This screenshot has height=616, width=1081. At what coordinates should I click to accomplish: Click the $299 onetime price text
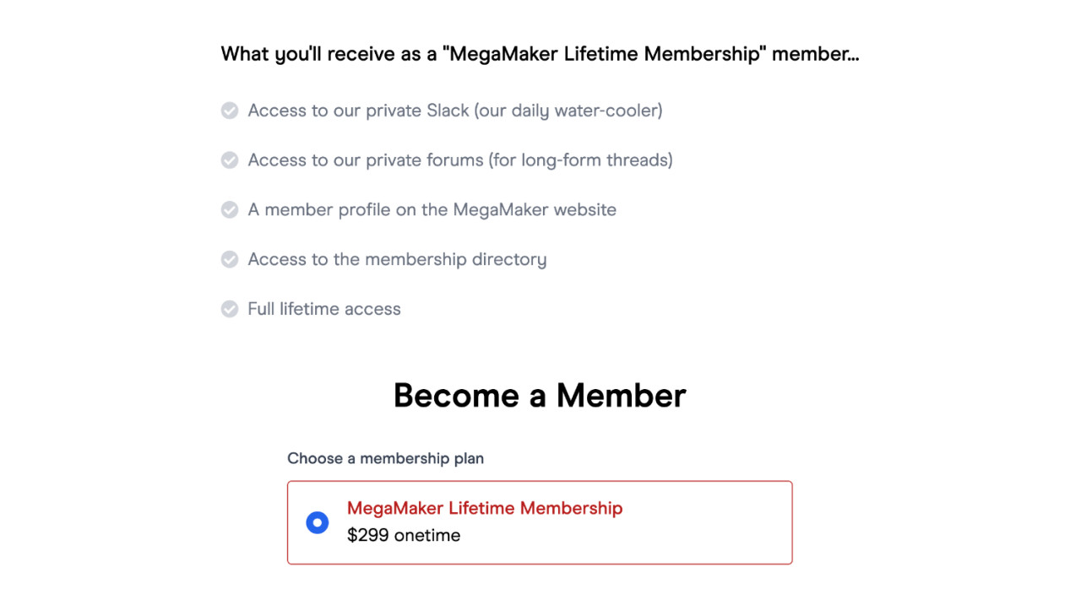pos(404,535)
